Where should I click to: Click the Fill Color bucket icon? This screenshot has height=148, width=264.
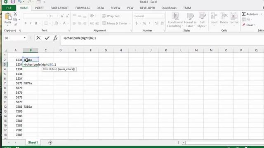point(57,23)
